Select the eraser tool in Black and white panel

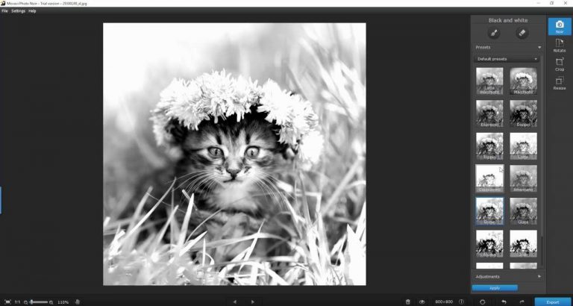522,34
